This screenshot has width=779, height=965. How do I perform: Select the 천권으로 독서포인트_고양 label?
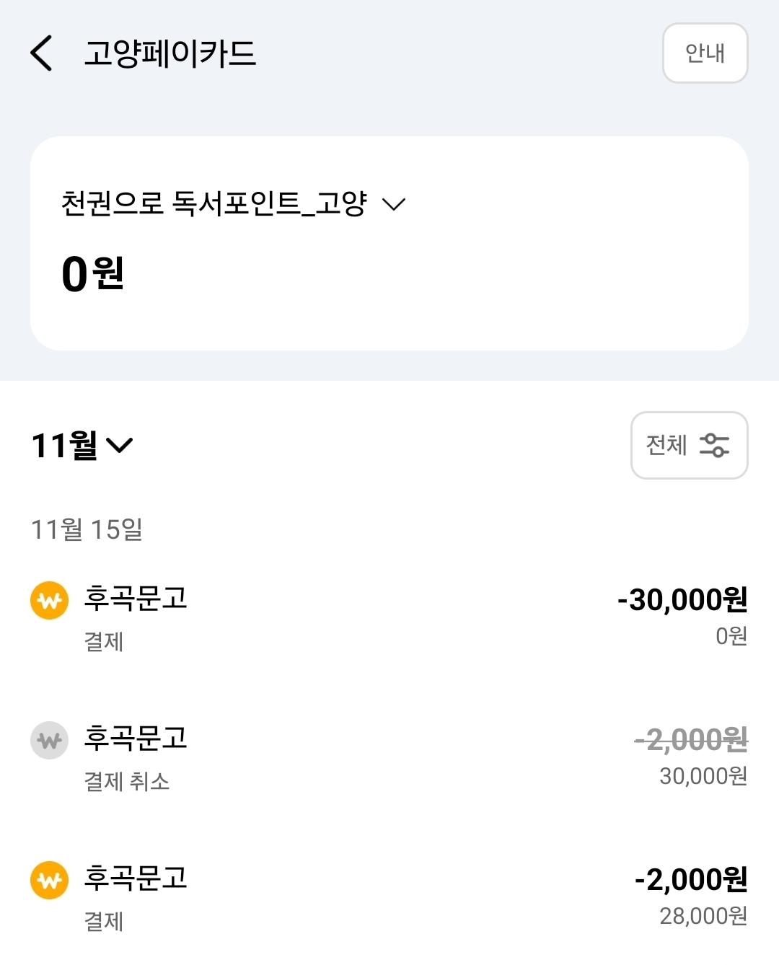tap(214, 203)
